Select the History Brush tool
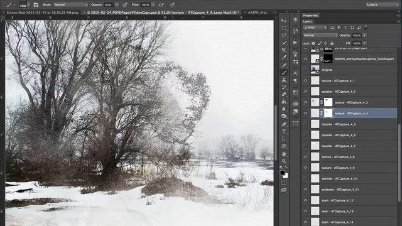This screenshot has width=402, height=226. tap(284, 87)
